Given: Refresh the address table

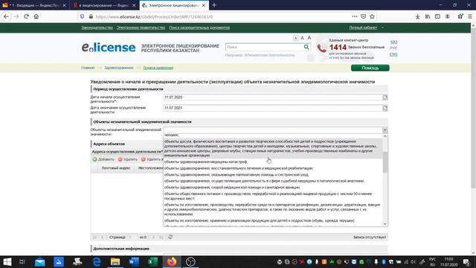Looking at the screenshot, I should (170, 237).
